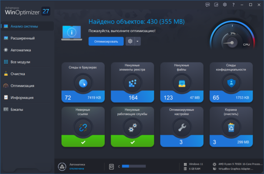The width and height of the screenshot is (264, 174).
Task: Click the отключена link under Автоматика
Action: click(77, 169)
